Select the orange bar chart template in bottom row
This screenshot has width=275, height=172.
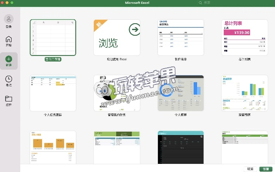(53, 147)
